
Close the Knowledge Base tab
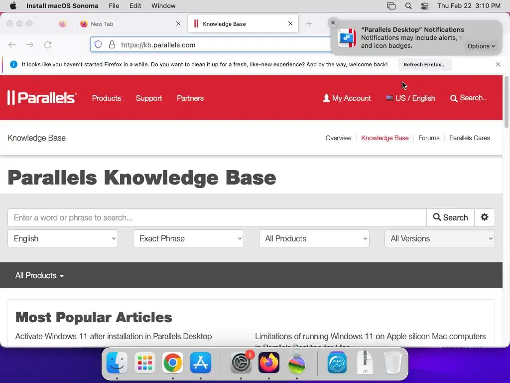pyautogui.click(x=290, y=23)
